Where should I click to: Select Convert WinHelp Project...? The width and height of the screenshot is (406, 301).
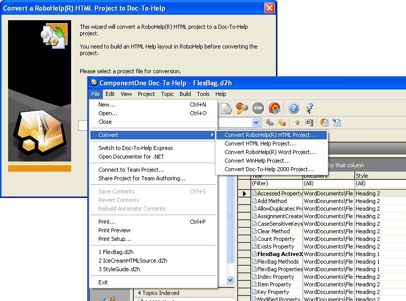pyautogui.click(x=271, y=161)
